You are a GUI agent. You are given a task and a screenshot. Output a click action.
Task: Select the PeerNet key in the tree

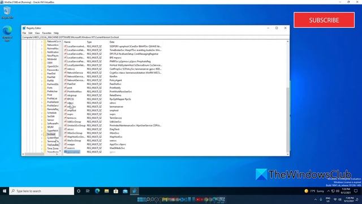[x=51, y=77]
